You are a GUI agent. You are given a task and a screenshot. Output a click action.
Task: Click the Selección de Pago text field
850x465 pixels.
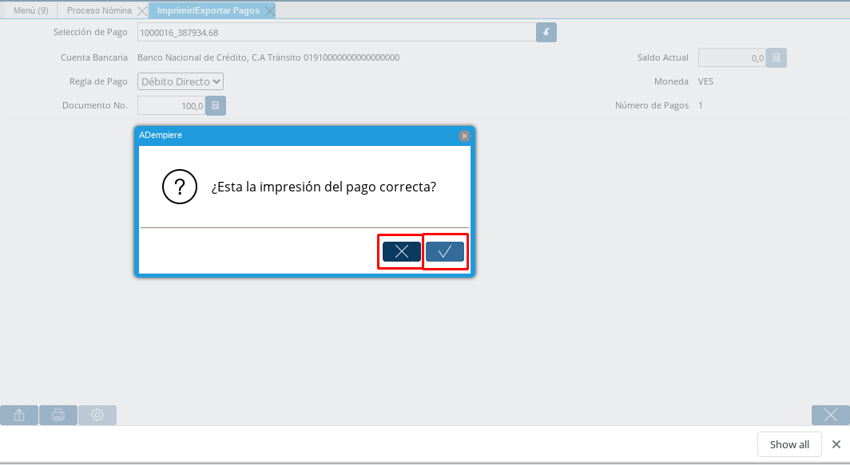point(336,32)
